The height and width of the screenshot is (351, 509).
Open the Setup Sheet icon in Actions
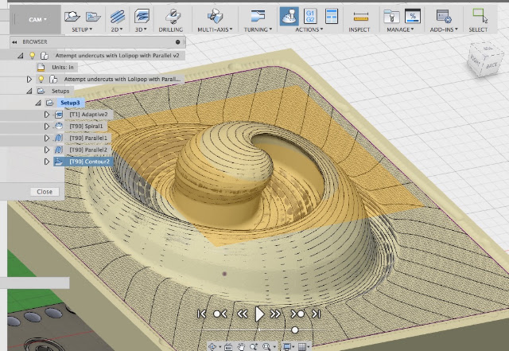332,16
